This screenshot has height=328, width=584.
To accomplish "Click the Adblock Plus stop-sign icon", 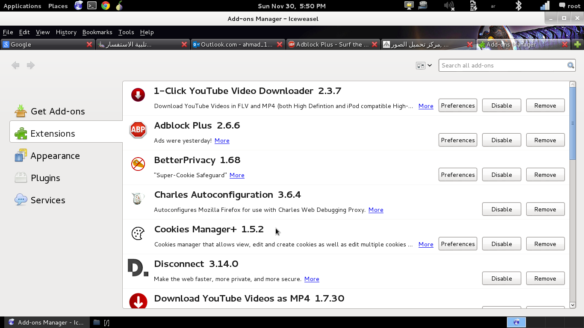I will (x=138, y=130).
